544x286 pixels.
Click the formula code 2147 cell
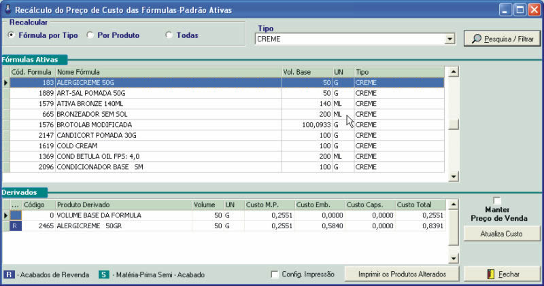click(x=32, y=135)
